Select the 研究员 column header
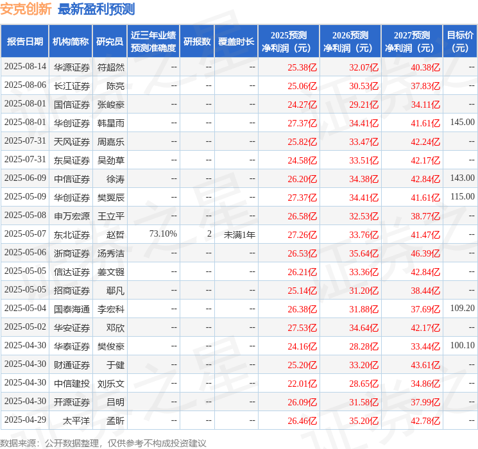 point(110,42)
